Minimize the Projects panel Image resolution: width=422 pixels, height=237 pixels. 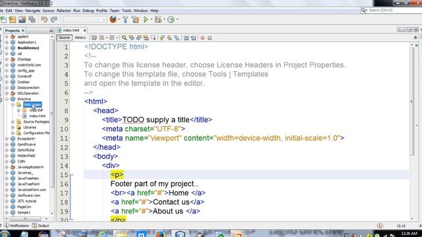coord(51,30)
